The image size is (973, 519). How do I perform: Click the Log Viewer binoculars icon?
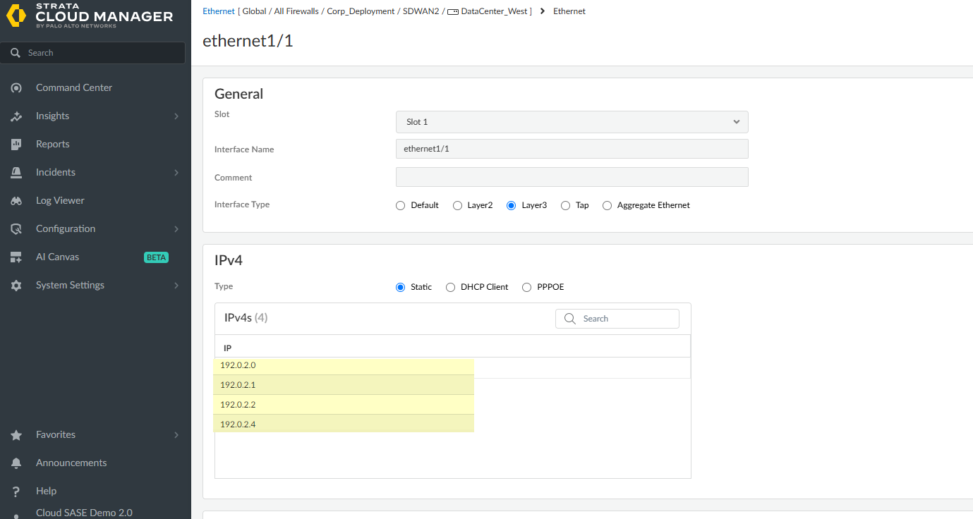(x=16, y=201)
